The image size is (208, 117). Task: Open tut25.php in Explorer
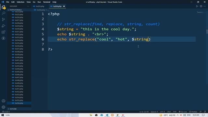19,14
